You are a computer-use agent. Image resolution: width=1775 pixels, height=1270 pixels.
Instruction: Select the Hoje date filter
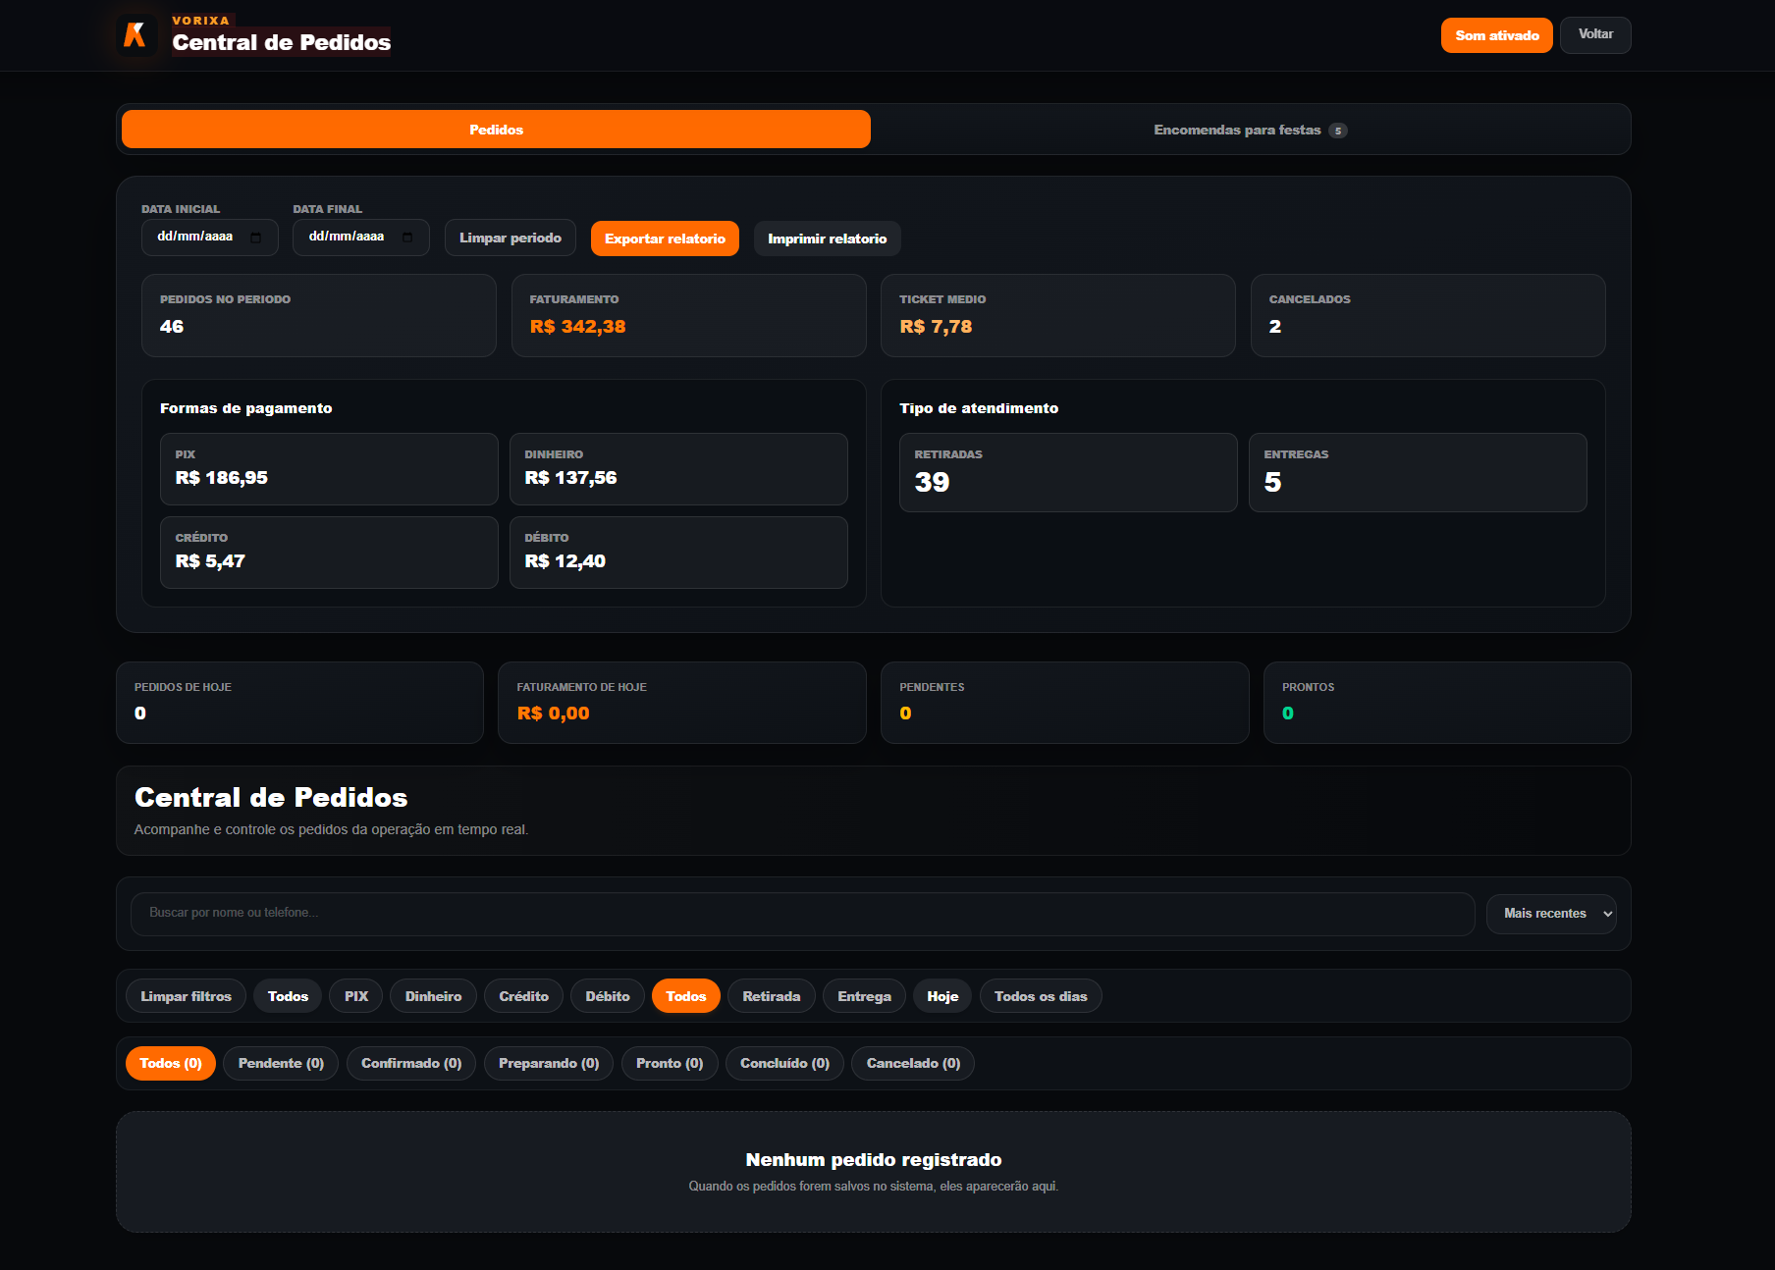(942, 996)
